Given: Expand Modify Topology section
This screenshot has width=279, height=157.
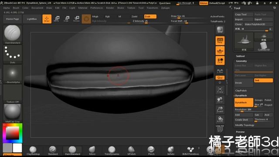Looking at the screenshot, I should (245, 125).
